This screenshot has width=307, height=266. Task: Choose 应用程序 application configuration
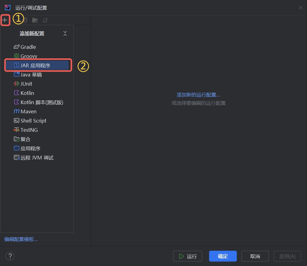(x=37, y=148)
